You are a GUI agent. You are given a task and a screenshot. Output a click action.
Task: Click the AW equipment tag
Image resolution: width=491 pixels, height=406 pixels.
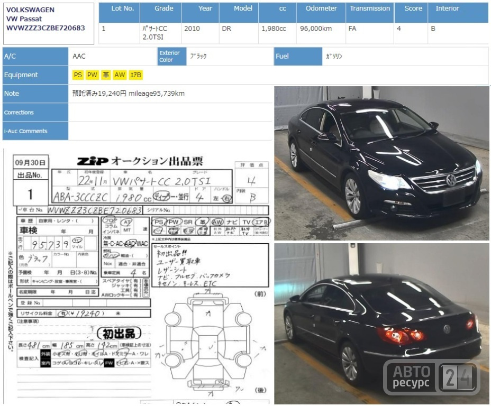click(x=120, y=75)
